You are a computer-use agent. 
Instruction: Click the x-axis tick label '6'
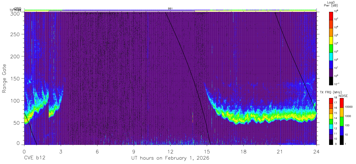(x=97, y=152)
